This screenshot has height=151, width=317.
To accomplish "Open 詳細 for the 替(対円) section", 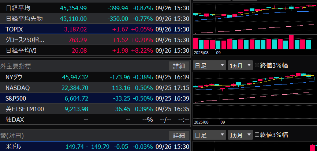I will [x=179, y=135].
